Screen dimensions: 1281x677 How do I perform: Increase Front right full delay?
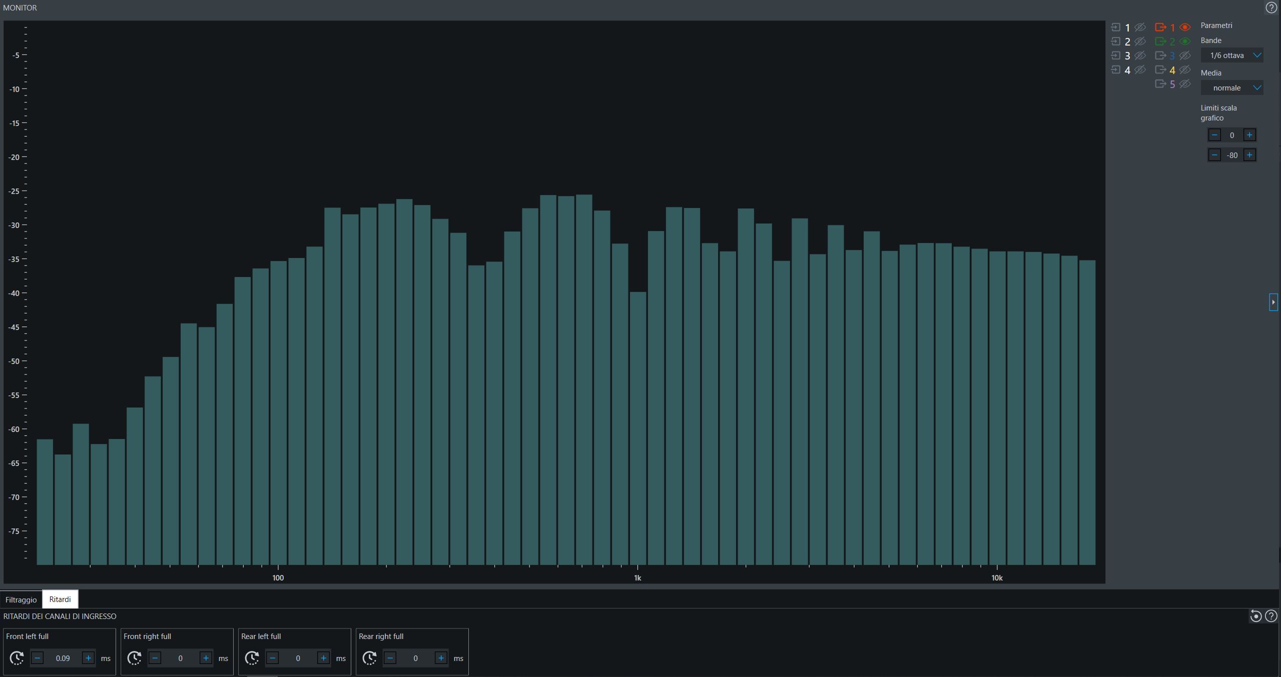(206, 658)
